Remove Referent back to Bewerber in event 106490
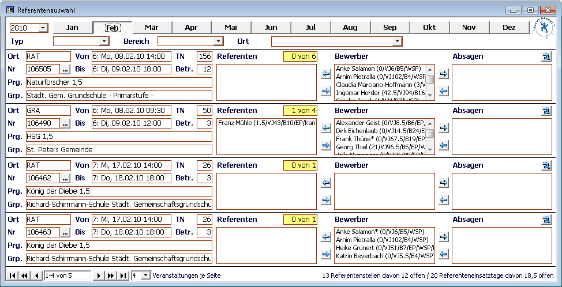The image size is (562, 287). (326, 145)
